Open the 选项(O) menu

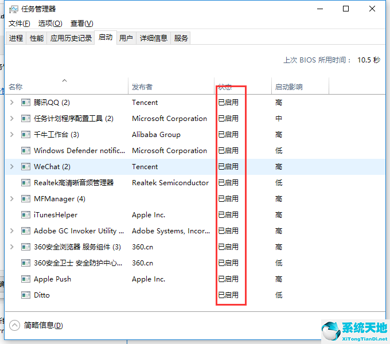pos(50,24)
